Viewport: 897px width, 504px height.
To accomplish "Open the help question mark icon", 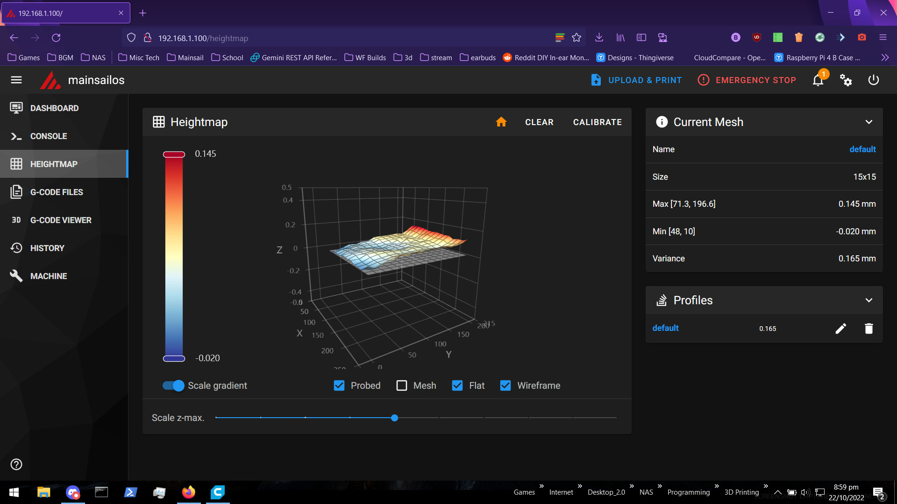I will pyautogui.click(x=16, y=464).
